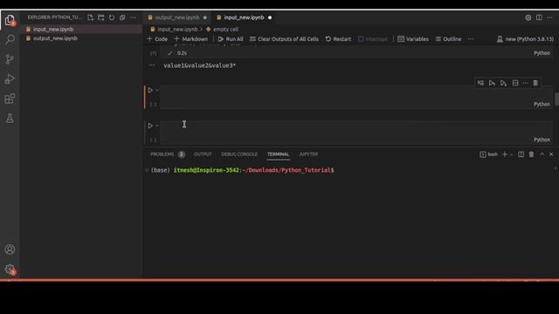559x314 pixels.
Task: Change language mode of focused cell
Action: click(x=542, y=104)
